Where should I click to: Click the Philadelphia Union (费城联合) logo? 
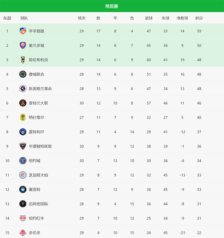[x=22, y=74]
